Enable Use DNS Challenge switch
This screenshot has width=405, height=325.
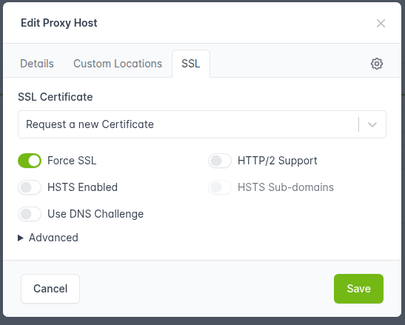(x=30, y=214)
